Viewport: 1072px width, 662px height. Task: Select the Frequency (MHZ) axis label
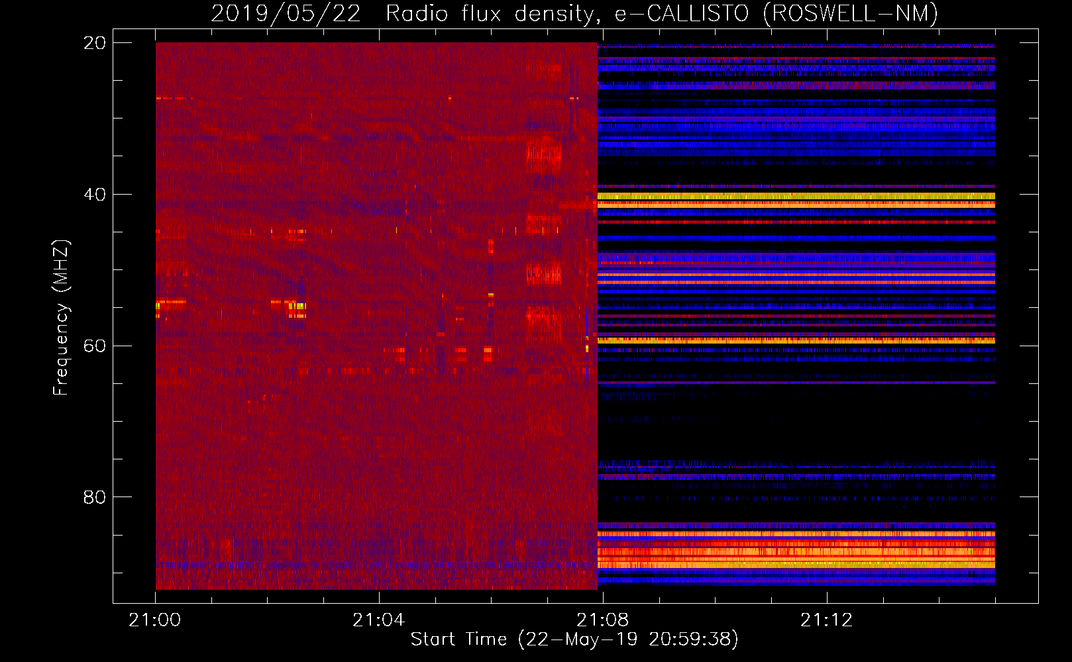61,318
